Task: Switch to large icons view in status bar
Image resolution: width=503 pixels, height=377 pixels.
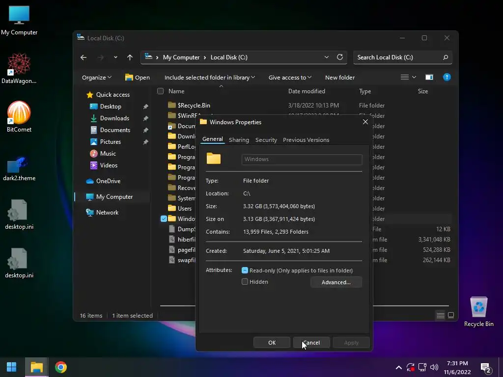Action: (451, 316)
